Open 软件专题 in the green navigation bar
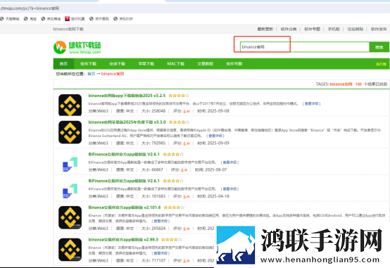 point(234,63)
